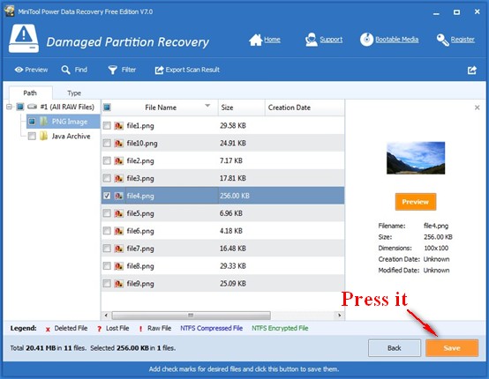
Task: Click the 29.58 KB size cell
Action: (x=233, y=125)
